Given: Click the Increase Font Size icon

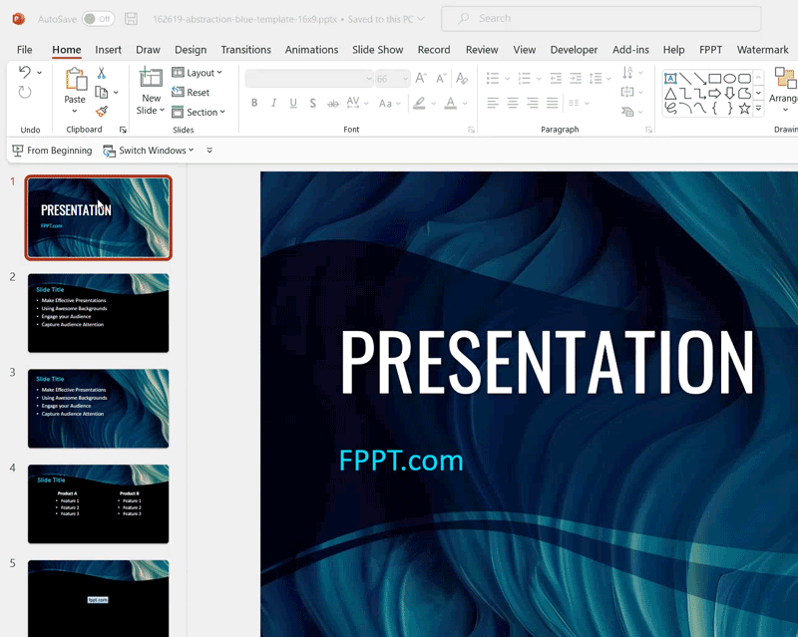Looking at the screenshot, I should (420, 79).
